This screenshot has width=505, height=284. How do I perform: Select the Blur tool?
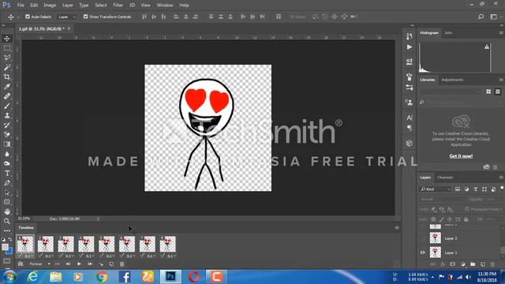(x=7, y=154)
